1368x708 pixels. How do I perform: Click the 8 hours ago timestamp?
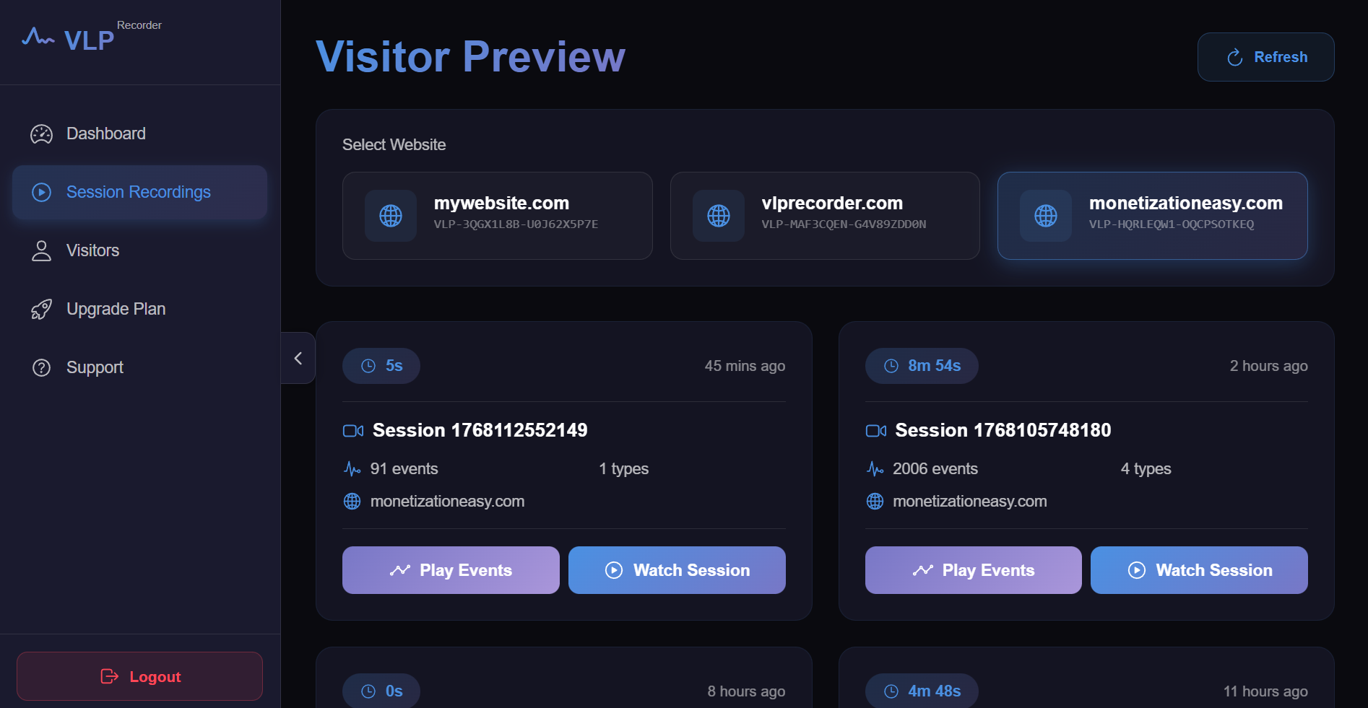[746, 691]
